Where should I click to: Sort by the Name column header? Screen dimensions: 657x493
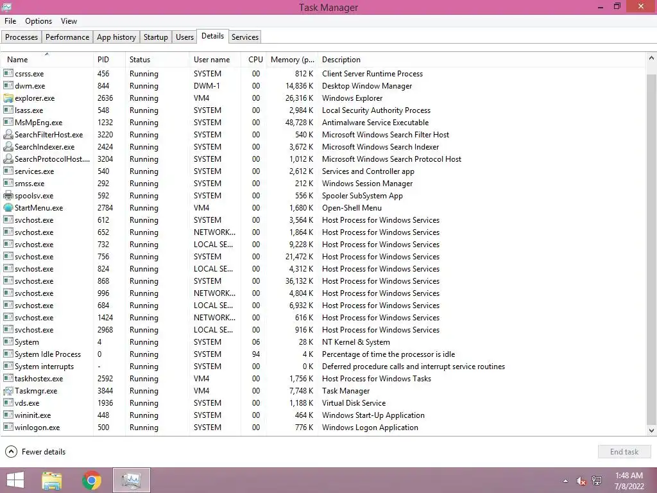pyautogui.click(x=46, y=60)
